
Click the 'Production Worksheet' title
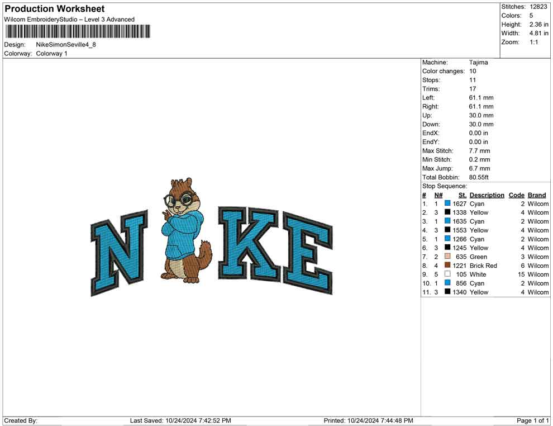tap(55, 9)
